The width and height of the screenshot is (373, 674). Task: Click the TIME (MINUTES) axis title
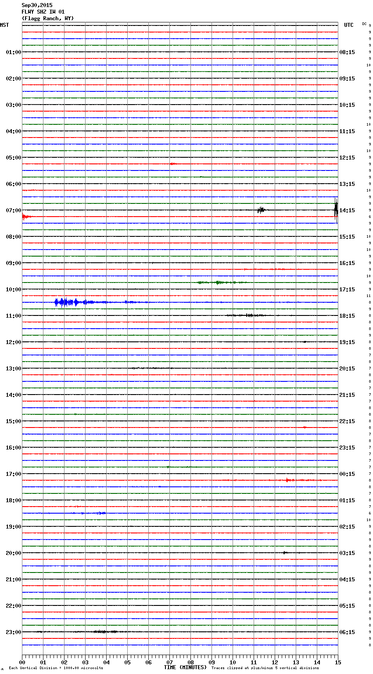click(x=185, y=667)
